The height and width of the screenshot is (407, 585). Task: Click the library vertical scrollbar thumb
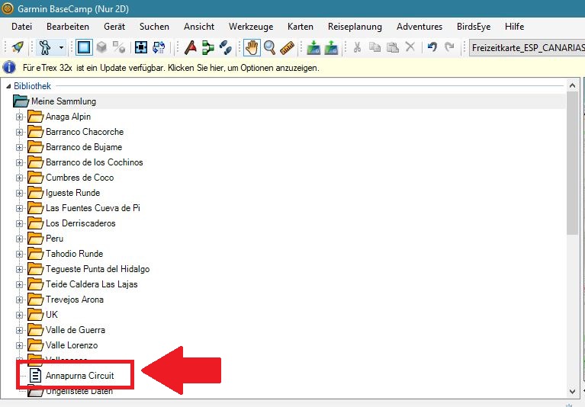572,163
